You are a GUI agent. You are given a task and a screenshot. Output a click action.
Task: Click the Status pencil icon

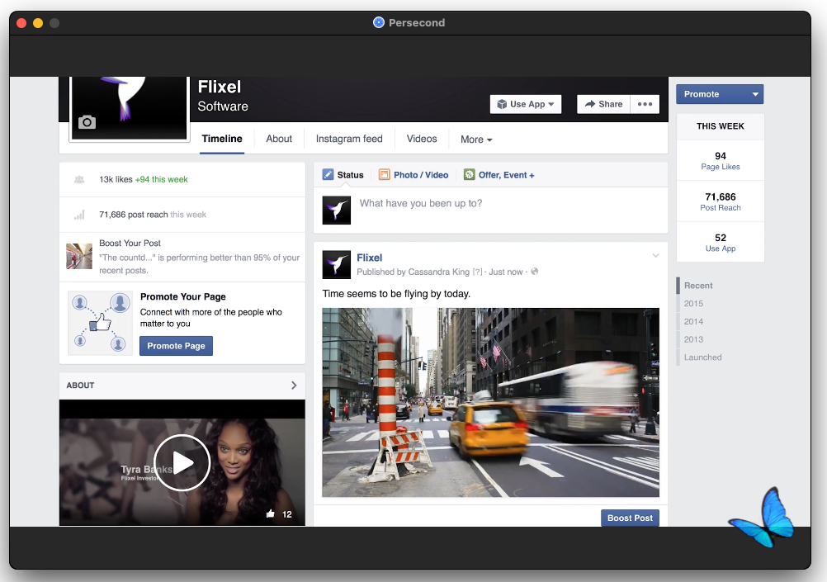328,175
